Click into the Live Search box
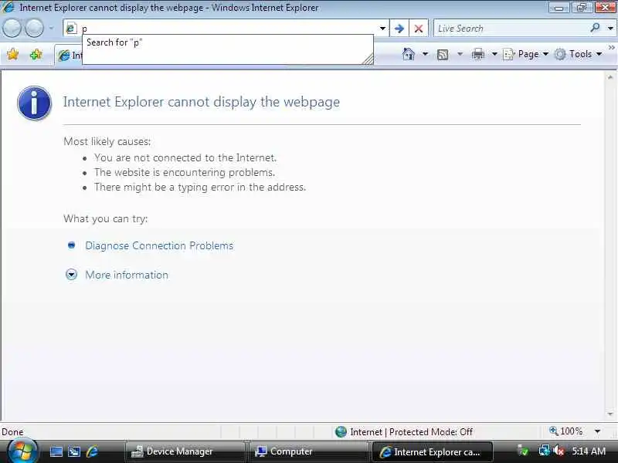Screen dimensions: 618x463 click(511, 29)
